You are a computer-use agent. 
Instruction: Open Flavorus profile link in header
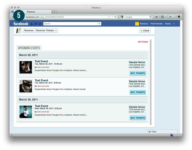(144, 24)
